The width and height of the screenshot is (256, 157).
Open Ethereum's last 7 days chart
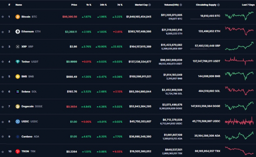click(239, 31)
